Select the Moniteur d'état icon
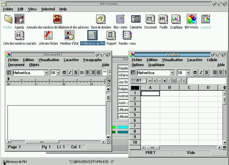The image size is (229, 165). [69, 35]
